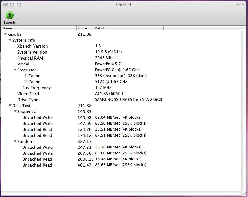This screenshot has width=248, height=197.
Task: Click detail '18.48 MB/sec [4K blocks]'
Action: [118, 159]
